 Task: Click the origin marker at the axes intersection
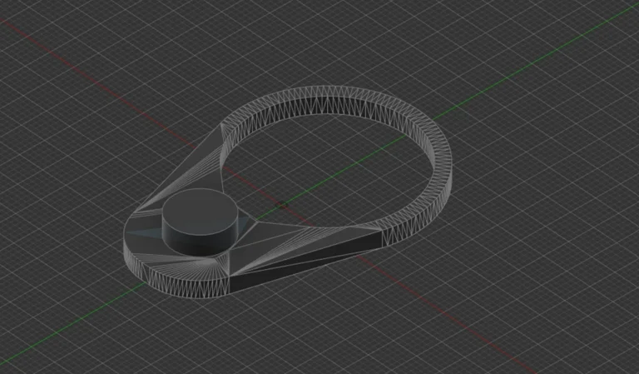282,204
